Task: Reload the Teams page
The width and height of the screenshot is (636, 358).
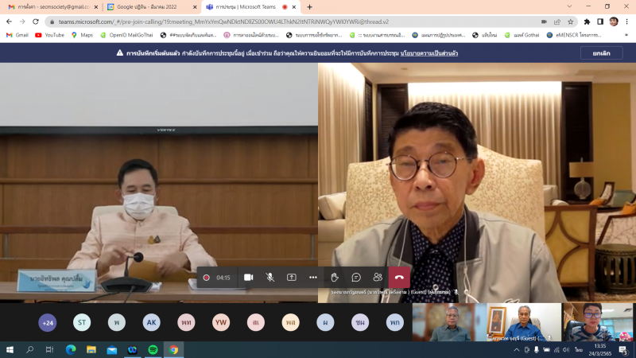Action: coord(36,21)
